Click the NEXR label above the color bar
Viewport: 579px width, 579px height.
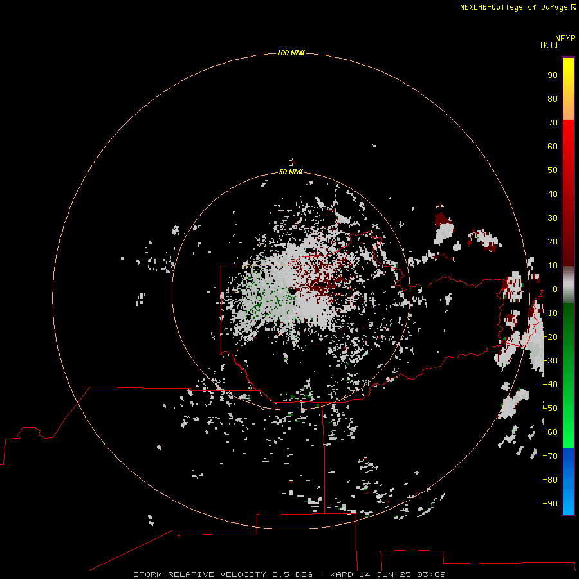[x=565, y=39]
